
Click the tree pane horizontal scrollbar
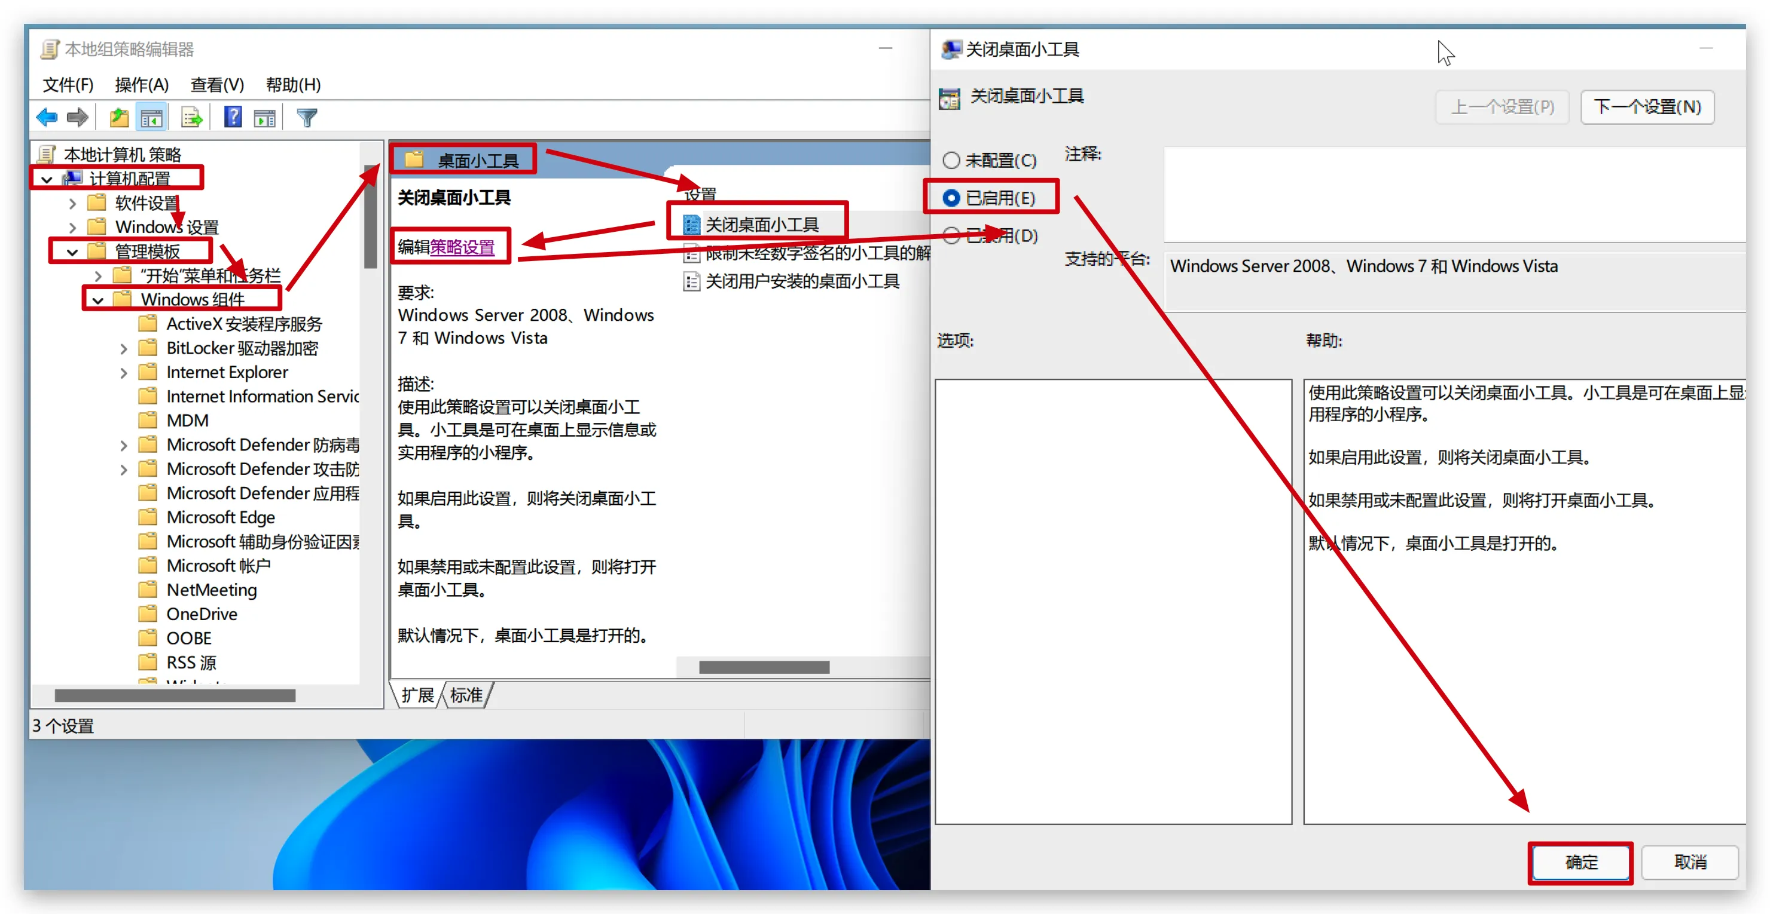click(175, 695)
